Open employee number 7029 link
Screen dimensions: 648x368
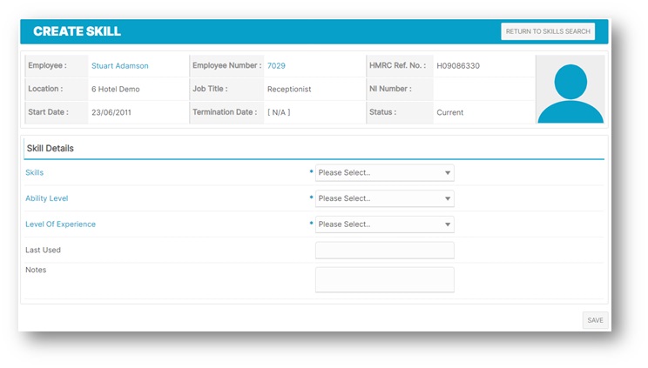(276, 65)
